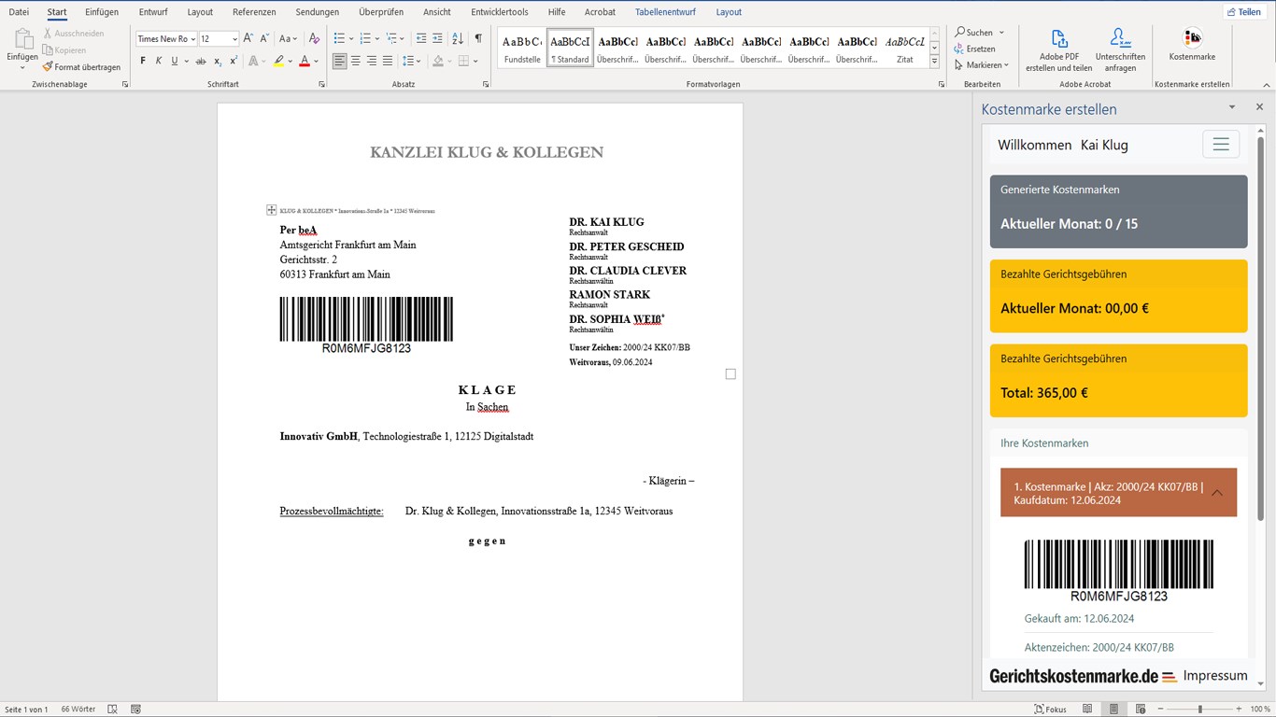Increase font size with the A^ button
The width and height of the screenshot is (1276, 717).
(x=248, y=38)
